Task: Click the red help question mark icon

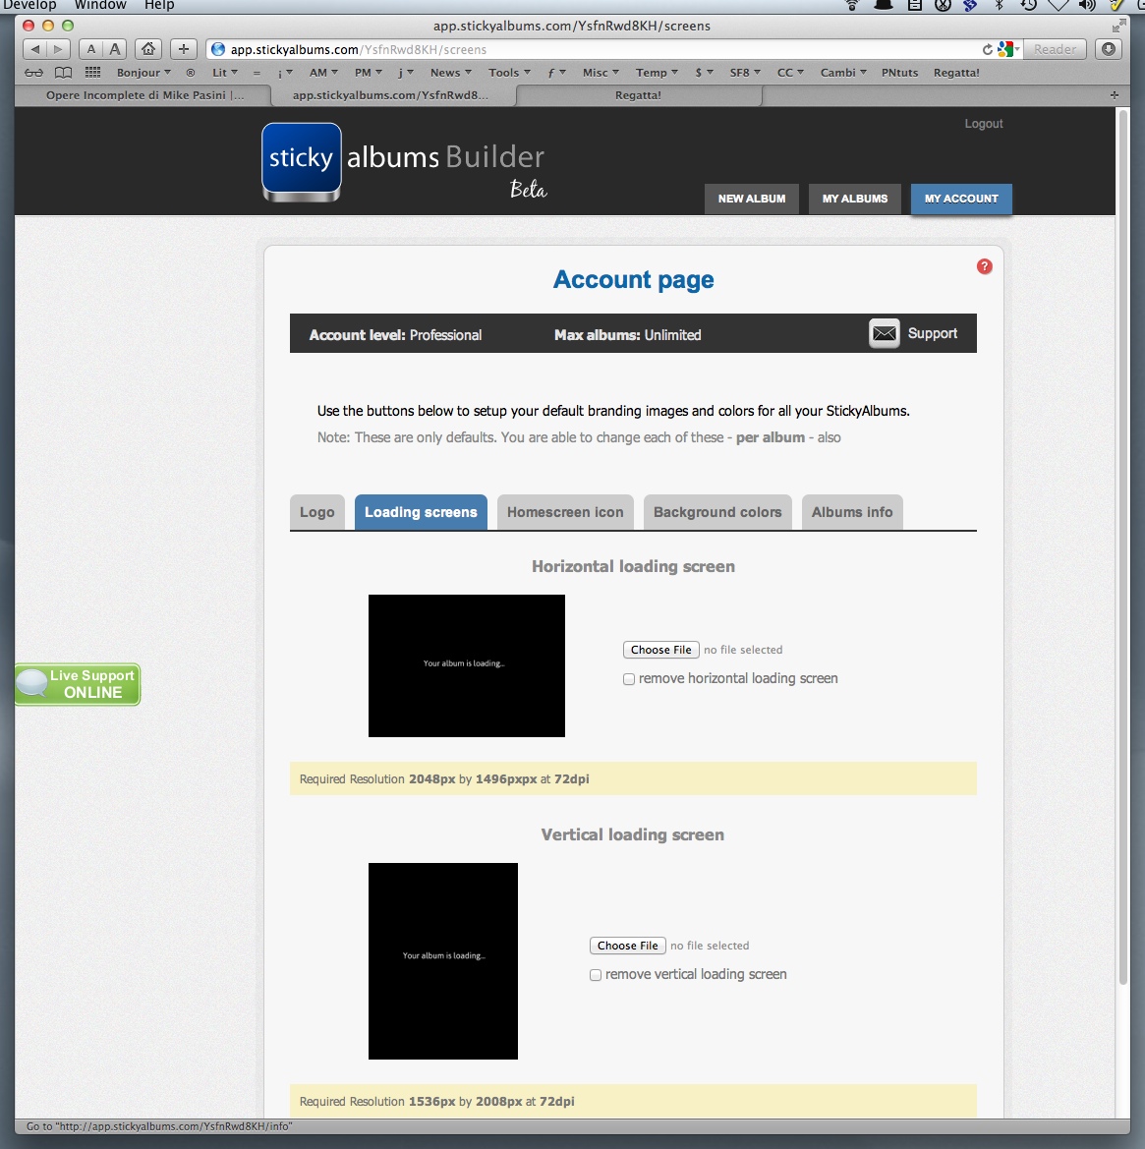Action: tap(984, 266)
